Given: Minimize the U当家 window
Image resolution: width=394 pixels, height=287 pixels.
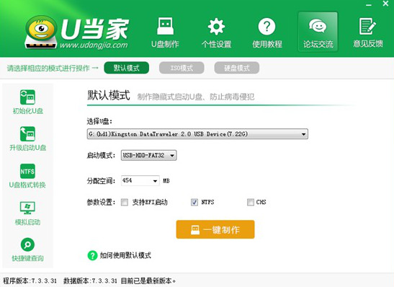Looking at the screenshot, I should click(x=369, y=5).
